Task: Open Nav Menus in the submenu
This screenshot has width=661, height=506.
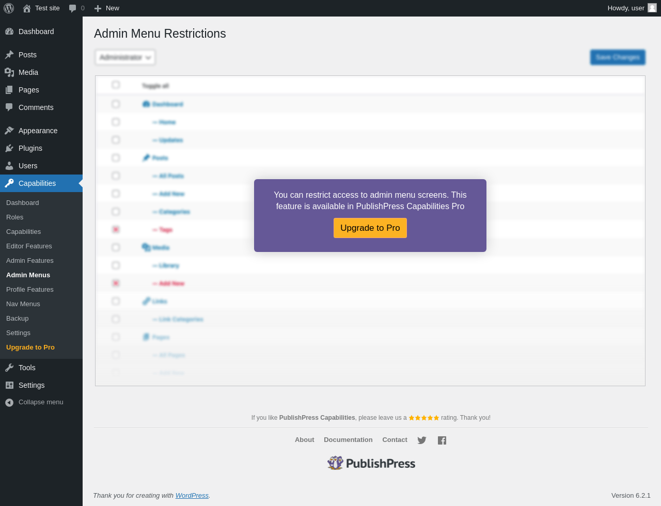Action: coord(23,304)
